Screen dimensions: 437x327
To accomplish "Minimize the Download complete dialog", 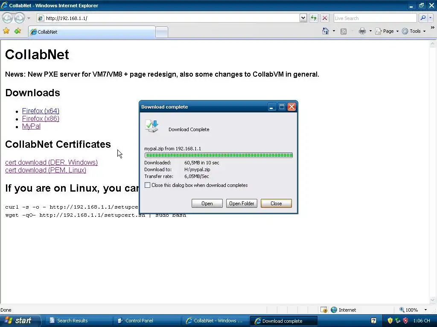I will click(x=271, y=107).
